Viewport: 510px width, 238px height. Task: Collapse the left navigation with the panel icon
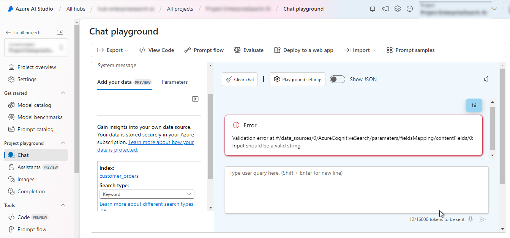(x=60, y=32)
